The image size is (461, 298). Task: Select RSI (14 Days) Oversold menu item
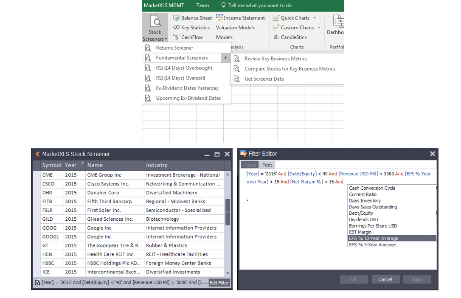click(187, 78)
